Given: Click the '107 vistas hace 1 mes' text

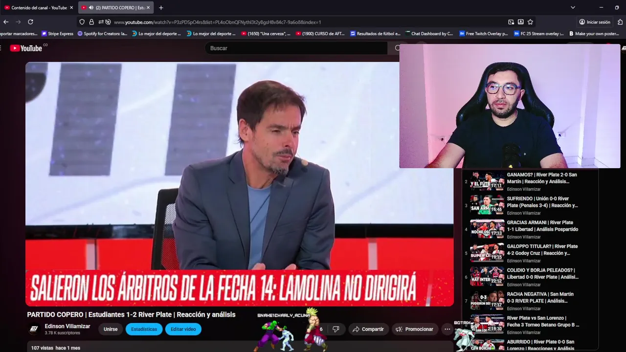Looking at the screenshot, I should coord(56,348).
